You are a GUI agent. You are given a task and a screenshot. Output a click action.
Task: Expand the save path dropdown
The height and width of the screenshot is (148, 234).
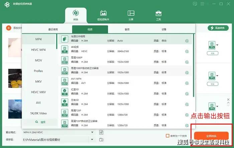(92, 139)
